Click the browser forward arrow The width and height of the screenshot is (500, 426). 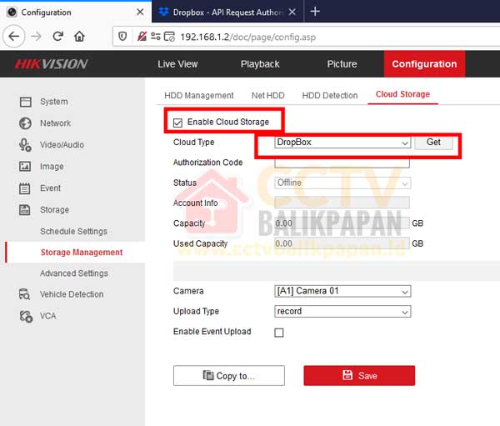point(37,37)
